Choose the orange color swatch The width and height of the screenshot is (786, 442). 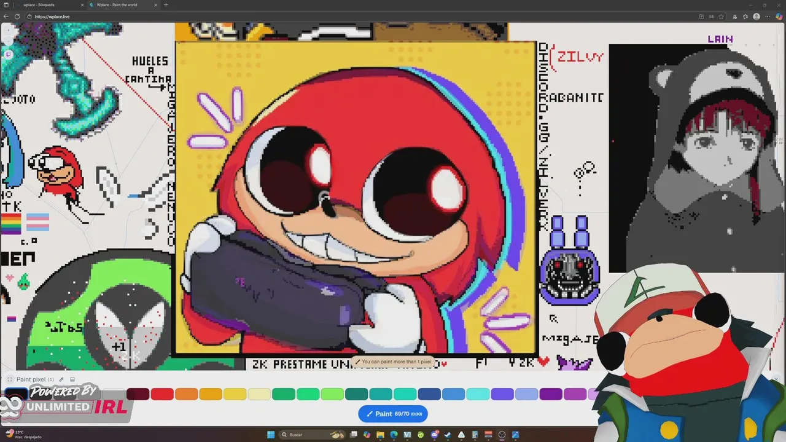[186, 394]
